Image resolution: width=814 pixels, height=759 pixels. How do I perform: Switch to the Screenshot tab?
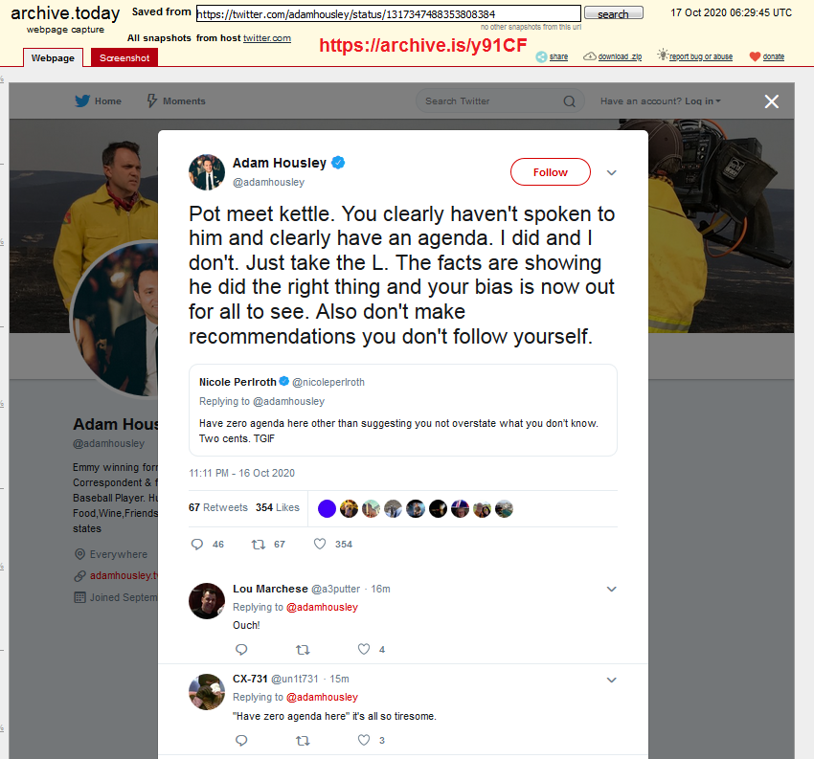coord(124,57)
